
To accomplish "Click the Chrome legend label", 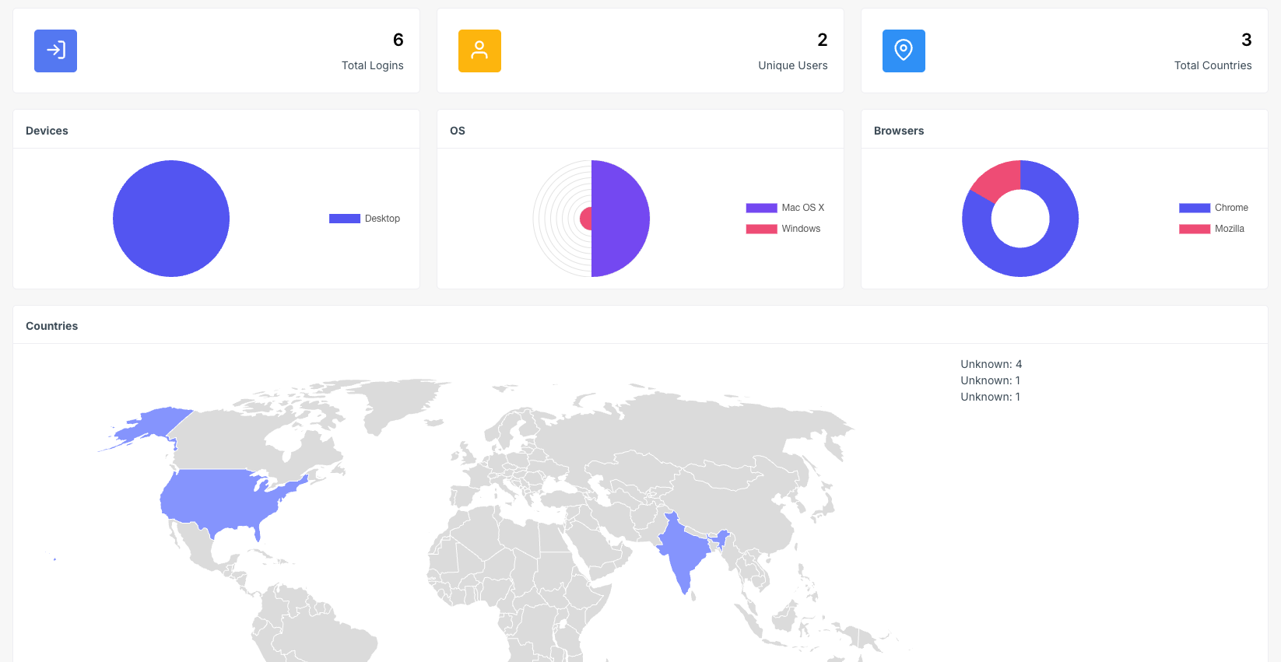I will pos(1231,208).
